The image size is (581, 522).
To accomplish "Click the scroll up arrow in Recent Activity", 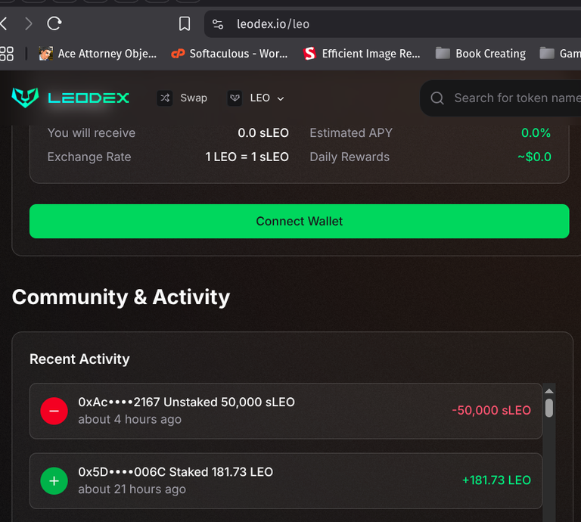I will click(549, 391).
